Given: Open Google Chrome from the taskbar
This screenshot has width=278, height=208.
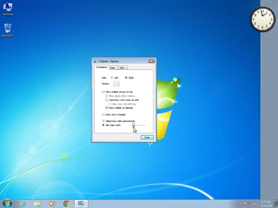Looking at the screenshot, I should click(x=67, y=204).
